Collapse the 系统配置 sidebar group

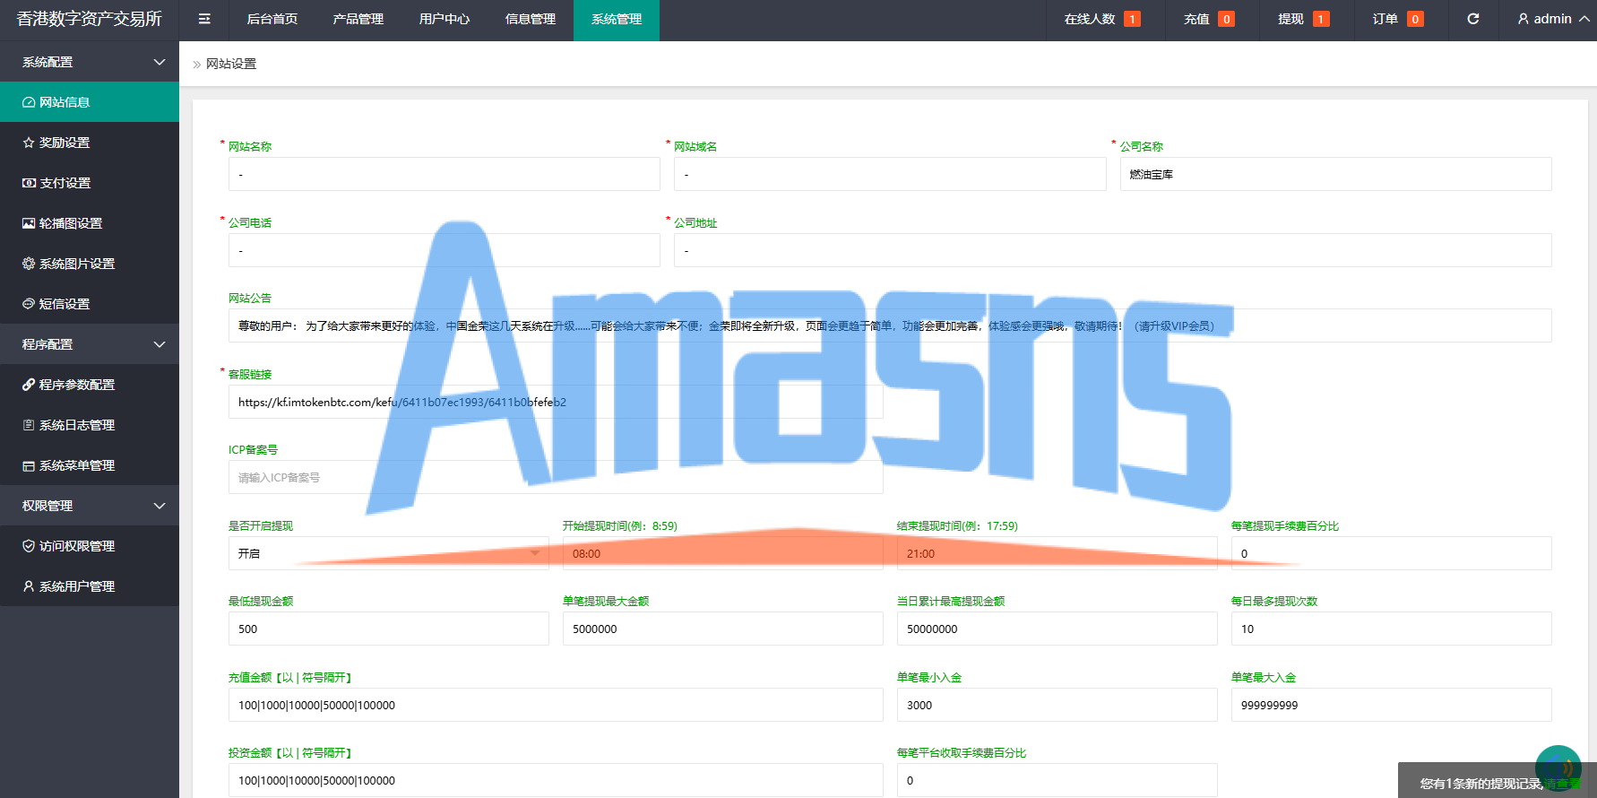click(x=90, y=62)
